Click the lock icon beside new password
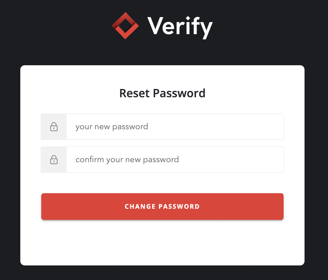 [54, 127]
